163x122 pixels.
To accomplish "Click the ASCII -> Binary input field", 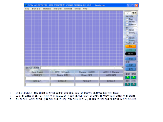I will click(111, 78).
